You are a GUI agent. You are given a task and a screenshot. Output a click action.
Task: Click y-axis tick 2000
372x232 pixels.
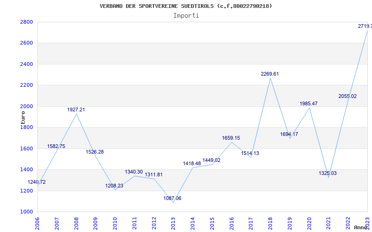27,106
